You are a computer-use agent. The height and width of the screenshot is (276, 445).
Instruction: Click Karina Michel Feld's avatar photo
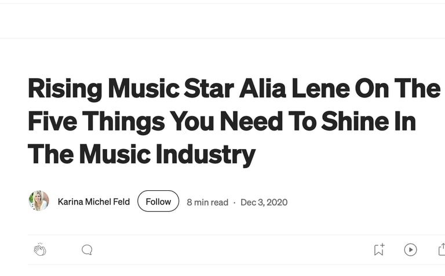(39, 201)
